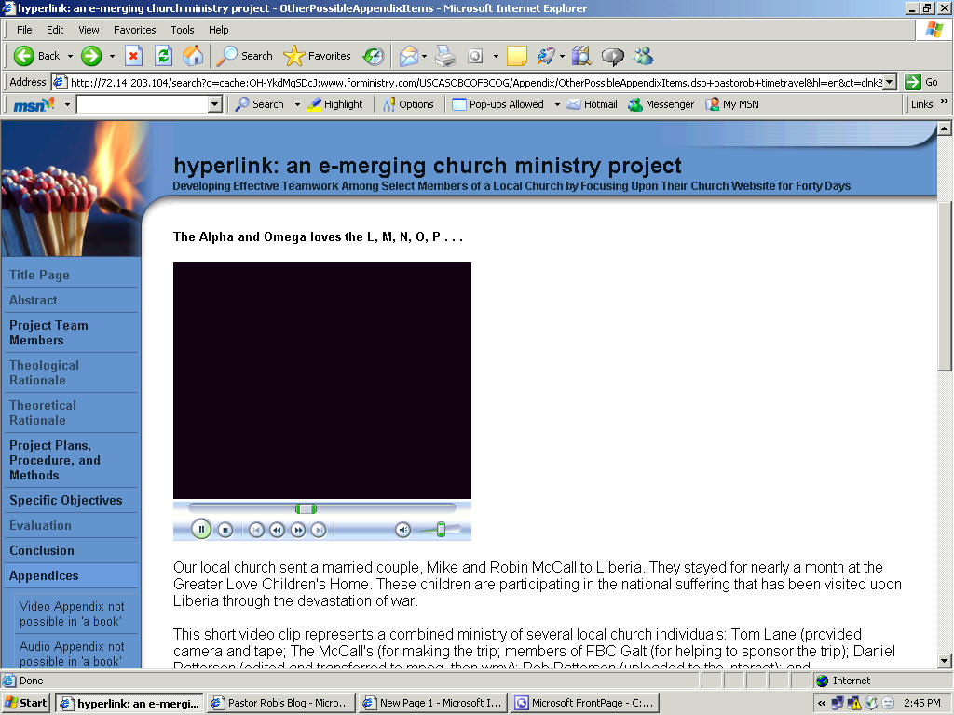954x715 pixels.
Task: Click the video volume slider handle
Action: [441, 530]
